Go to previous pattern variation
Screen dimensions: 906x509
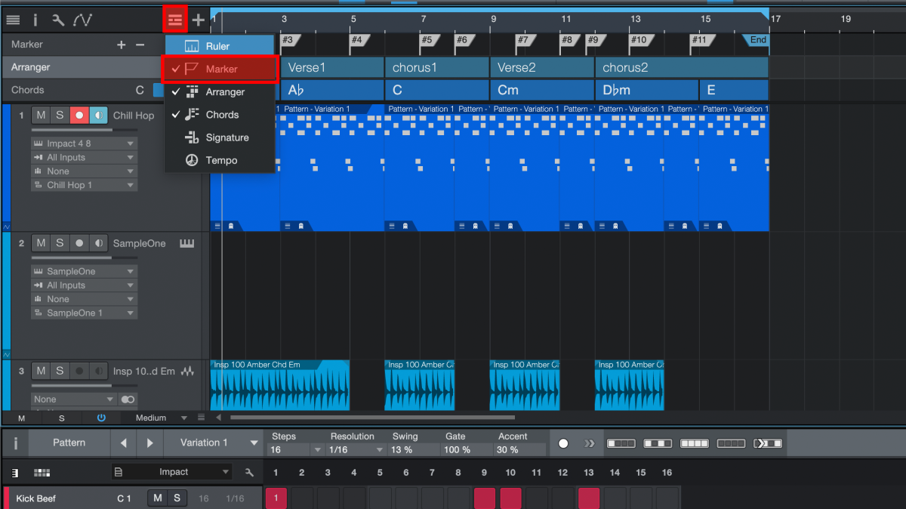123,443
